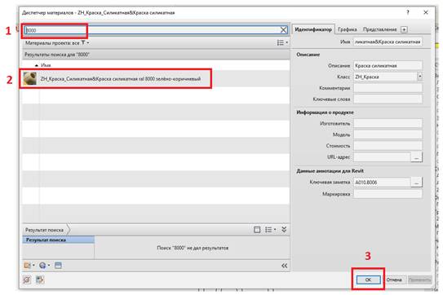Click the Стоимость input field
The height and width of the screenshot is (295, 443).
388,146
